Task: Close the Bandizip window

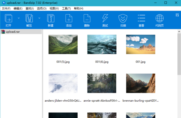Action: tap(176, 3)
